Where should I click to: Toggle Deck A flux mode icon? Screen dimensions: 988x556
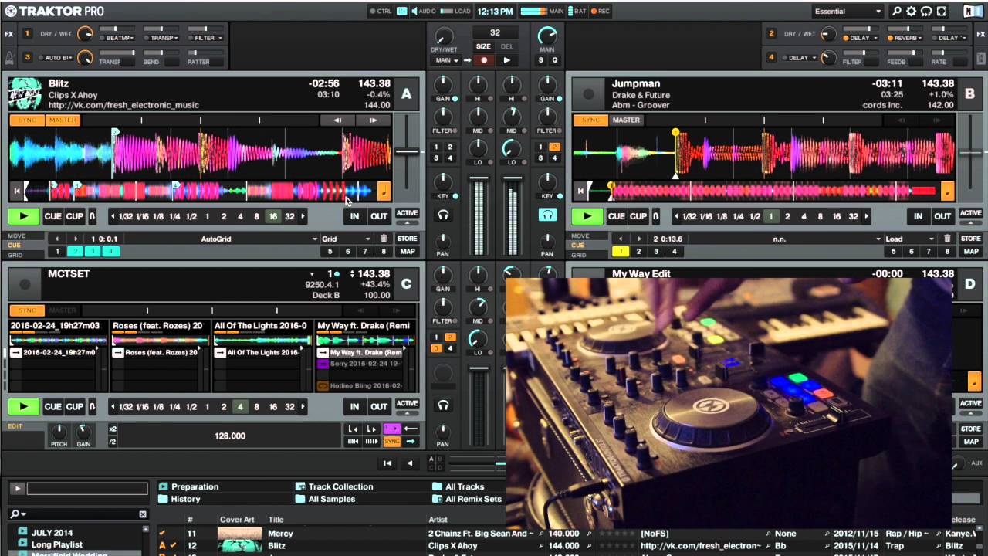92,217
